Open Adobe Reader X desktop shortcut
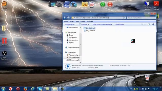The image size is (162, 91). click(x=156, y=5)
